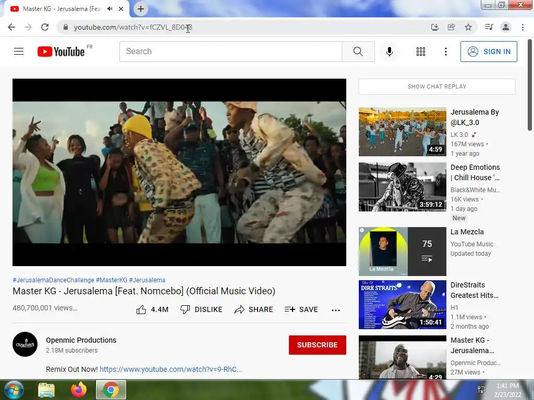Click Chrome taskbar icon
Viewport: 534px width, 400px height.
pyautogui.click(x=111, y=390)
